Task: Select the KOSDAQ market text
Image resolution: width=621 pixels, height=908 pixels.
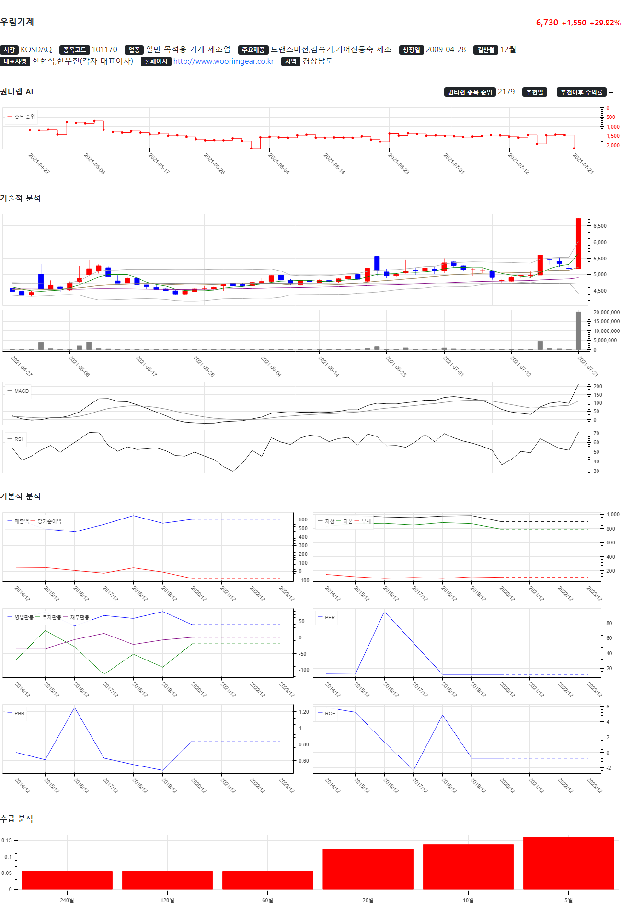Action: pyautogui.click(x=36, y=50)
